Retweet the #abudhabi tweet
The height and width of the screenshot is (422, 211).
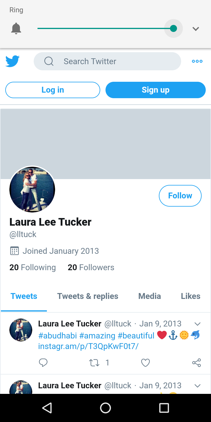pyautogui.click(x=94, y=363)
